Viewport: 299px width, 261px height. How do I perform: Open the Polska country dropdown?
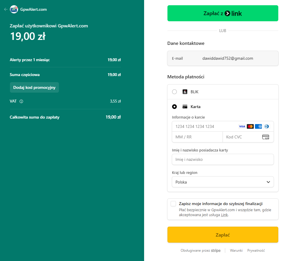click(x=223, y=182)
